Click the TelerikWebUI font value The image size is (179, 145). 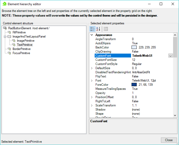pos(142,56)
